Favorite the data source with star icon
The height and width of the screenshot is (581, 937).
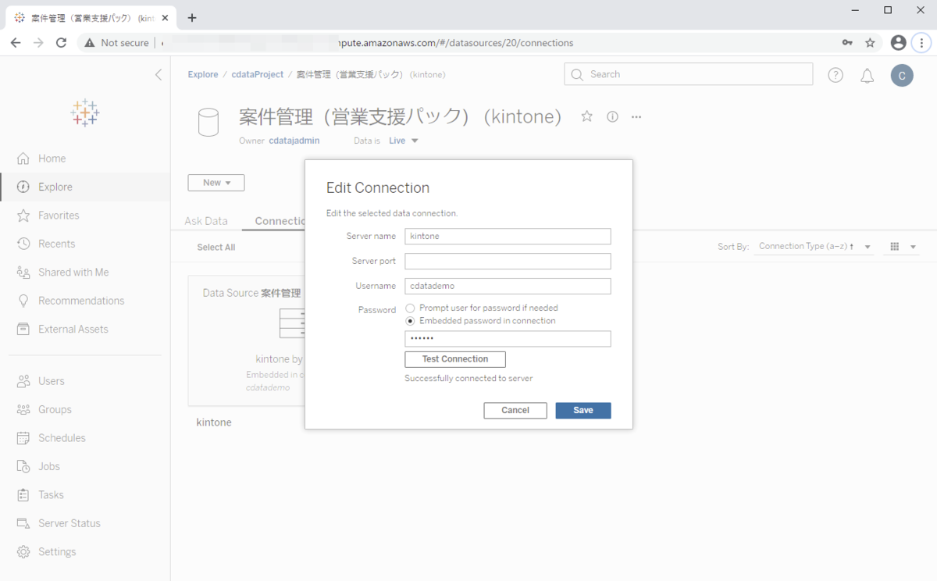(587, 116)
